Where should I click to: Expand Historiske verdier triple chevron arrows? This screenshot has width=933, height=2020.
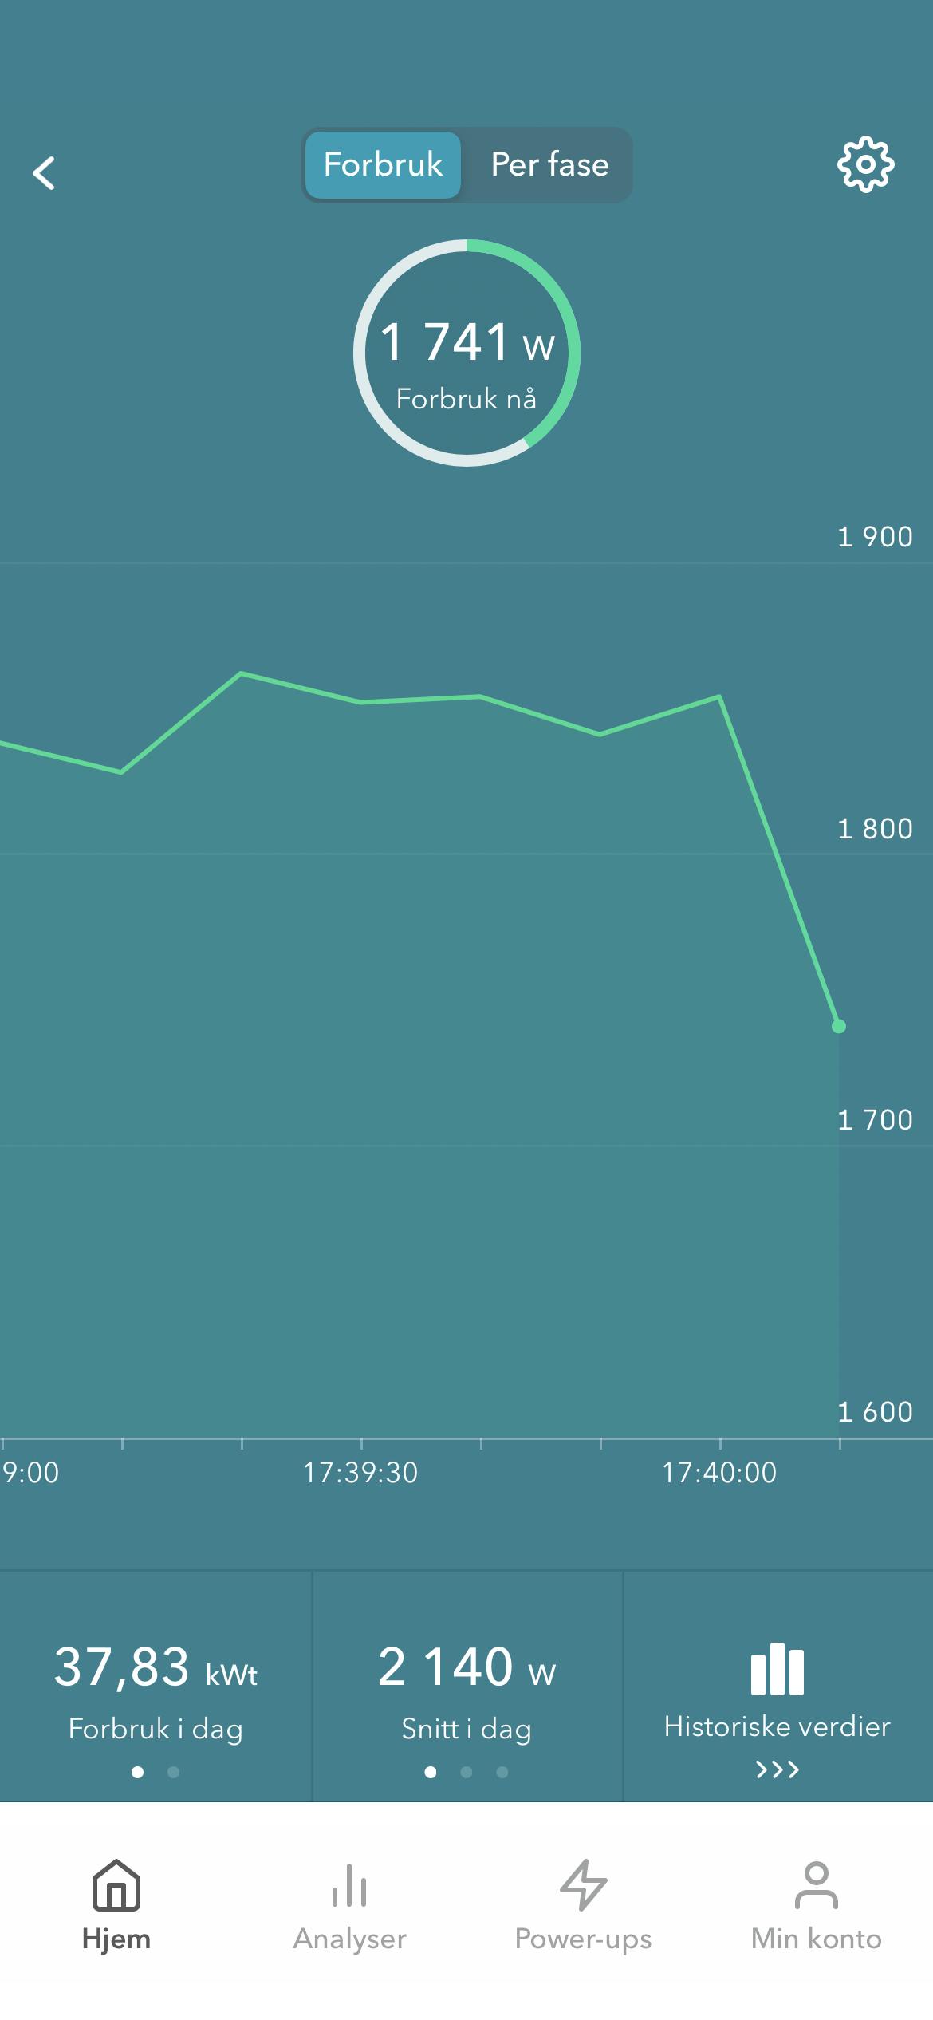[x=777, y=1769]
